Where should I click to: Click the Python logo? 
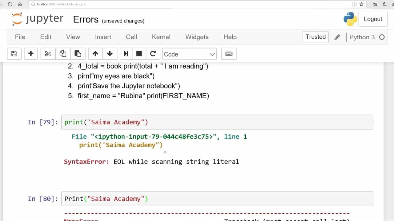tap(350, 19)
